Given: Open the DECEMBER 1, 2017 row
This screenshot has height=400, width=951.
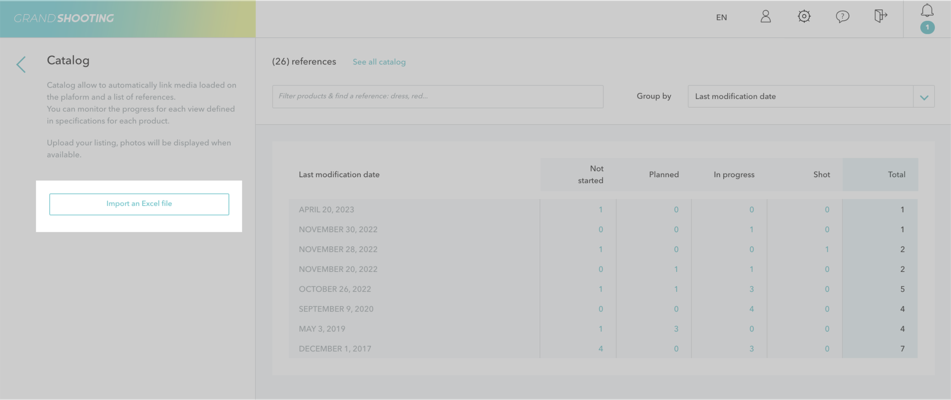Looking at the screenshot, I should click(603, 349).
